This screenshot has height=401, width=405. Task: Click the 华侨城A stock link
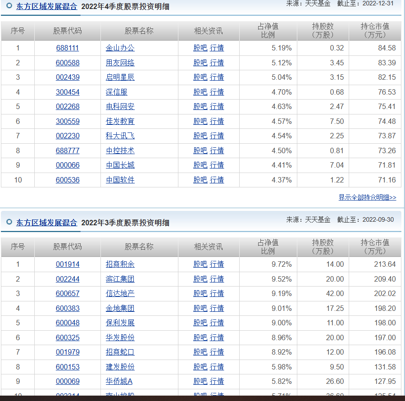tap(119, 381)
